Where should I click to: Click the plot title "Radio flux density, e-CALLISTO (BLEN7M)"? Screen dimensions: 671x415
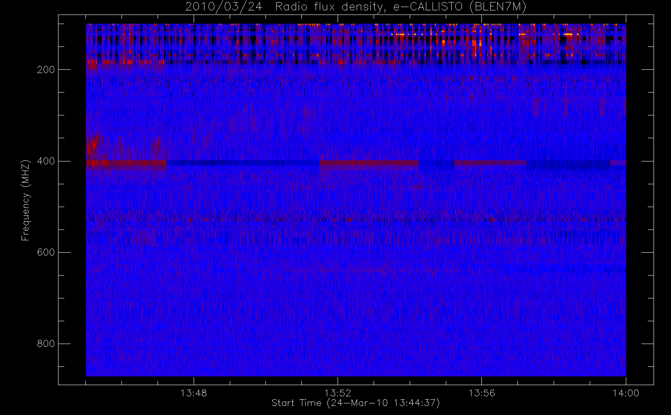pos(401,7)
